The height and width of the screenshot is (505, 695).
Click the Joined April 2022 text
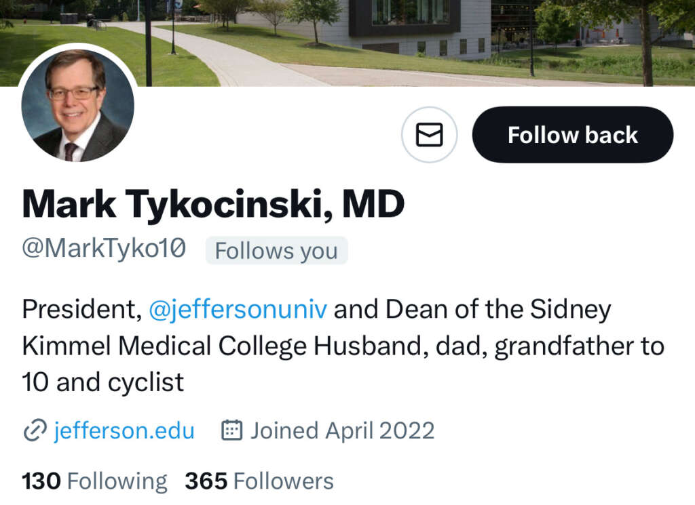click(x=342, y=430)
